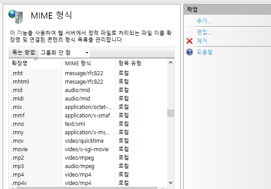Click the audio/mpeg MIME type cell
Image resolution: width=271 pixels, height=189 pixels.
pyautogui.click(x=80, y=166)
